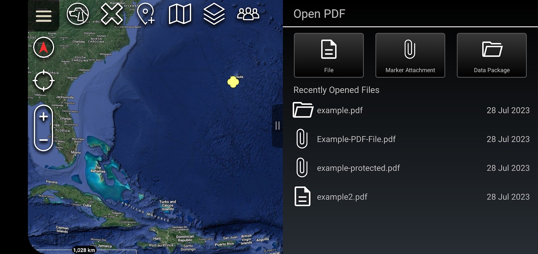
Task: Tap the Jacksonville label on the map
Action: click(x=65, y=97)
